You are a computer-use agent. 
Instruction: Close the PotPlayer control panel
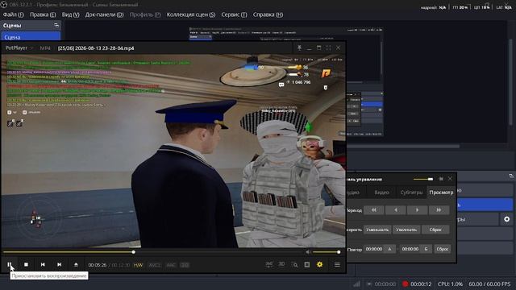point(450,179)
